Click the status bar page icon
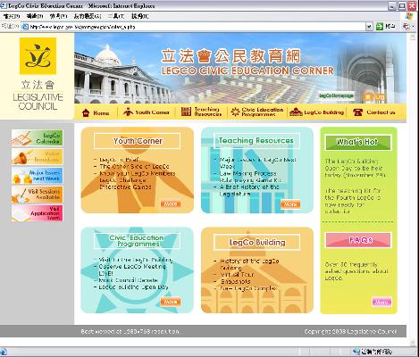This screenshot has height=357, width=419. 4,352
